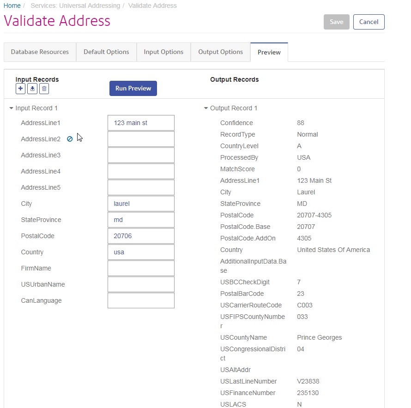The height and width of the screenshot is (408, 411).
Task: Click the clear icon beside AddressLine2
Action: [x=70, y=138]
